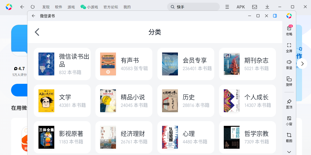Go back in the app store window
This screenshot has height=155, width=311.
click(22, 7)
